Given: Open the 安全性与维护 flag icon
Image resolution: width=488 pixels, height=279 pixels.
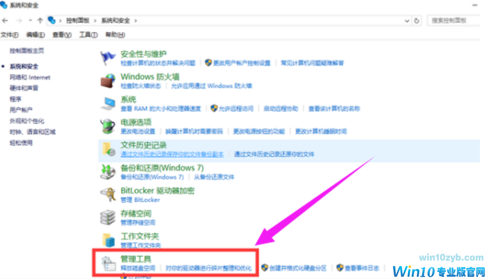Looking at the screenshot, I should coord(107,58).
